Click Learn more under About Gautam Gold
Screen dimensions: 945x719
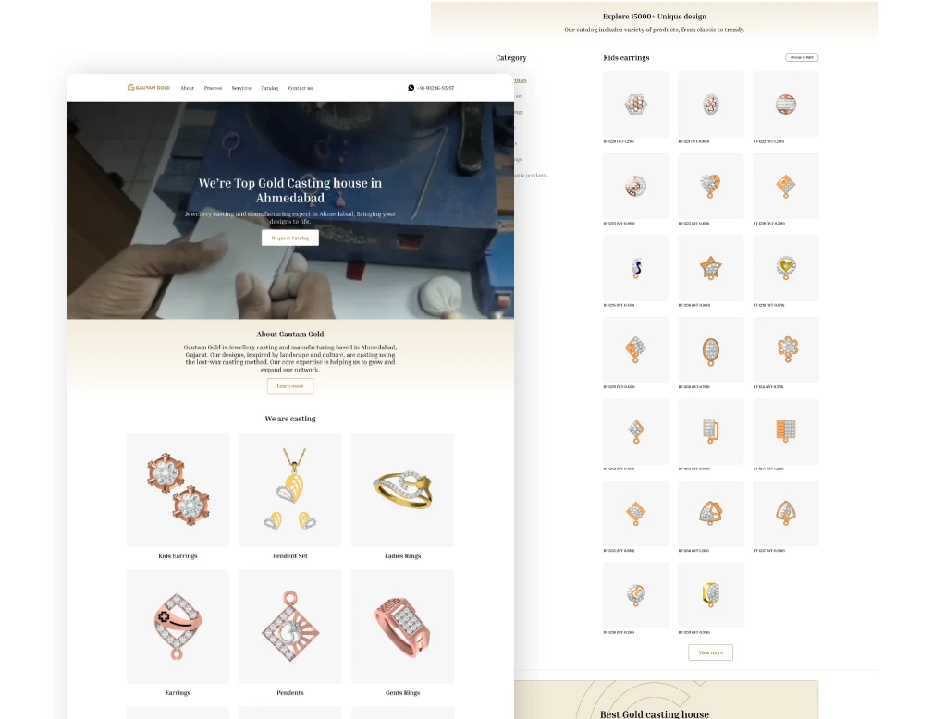pos(290,386)
